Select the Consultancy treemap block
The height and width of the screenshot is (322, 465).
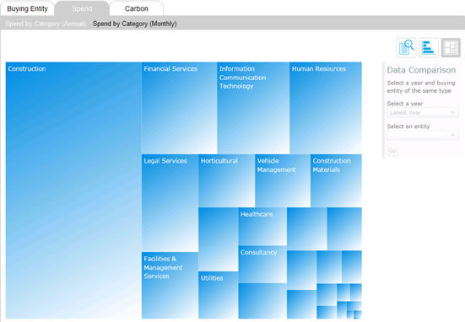(x=262, y=265)
